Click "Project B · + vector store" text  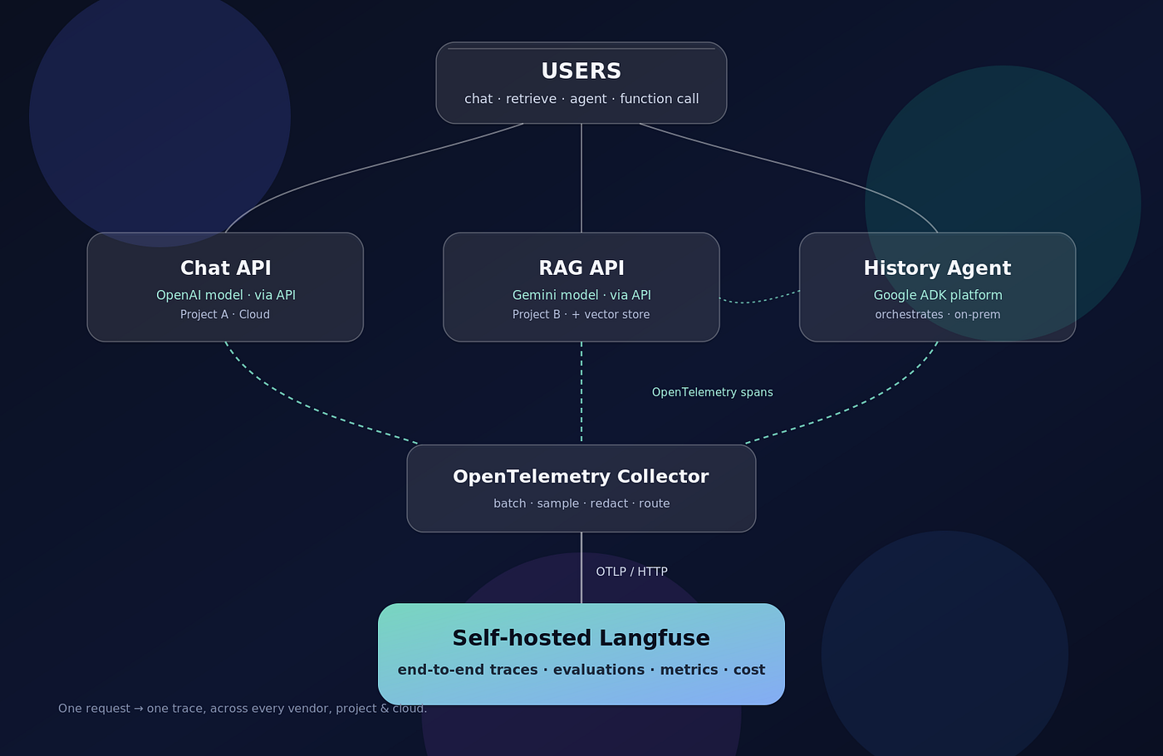pos(581,315)
